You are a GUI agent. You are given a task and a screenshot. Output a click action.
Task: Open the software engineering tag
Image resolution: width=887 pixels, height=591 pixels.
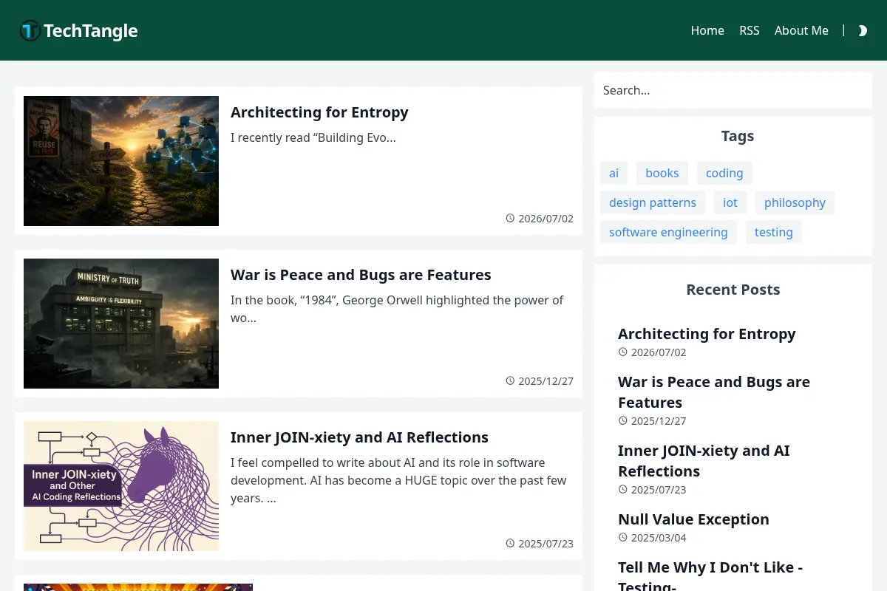[x=668, y=232]
